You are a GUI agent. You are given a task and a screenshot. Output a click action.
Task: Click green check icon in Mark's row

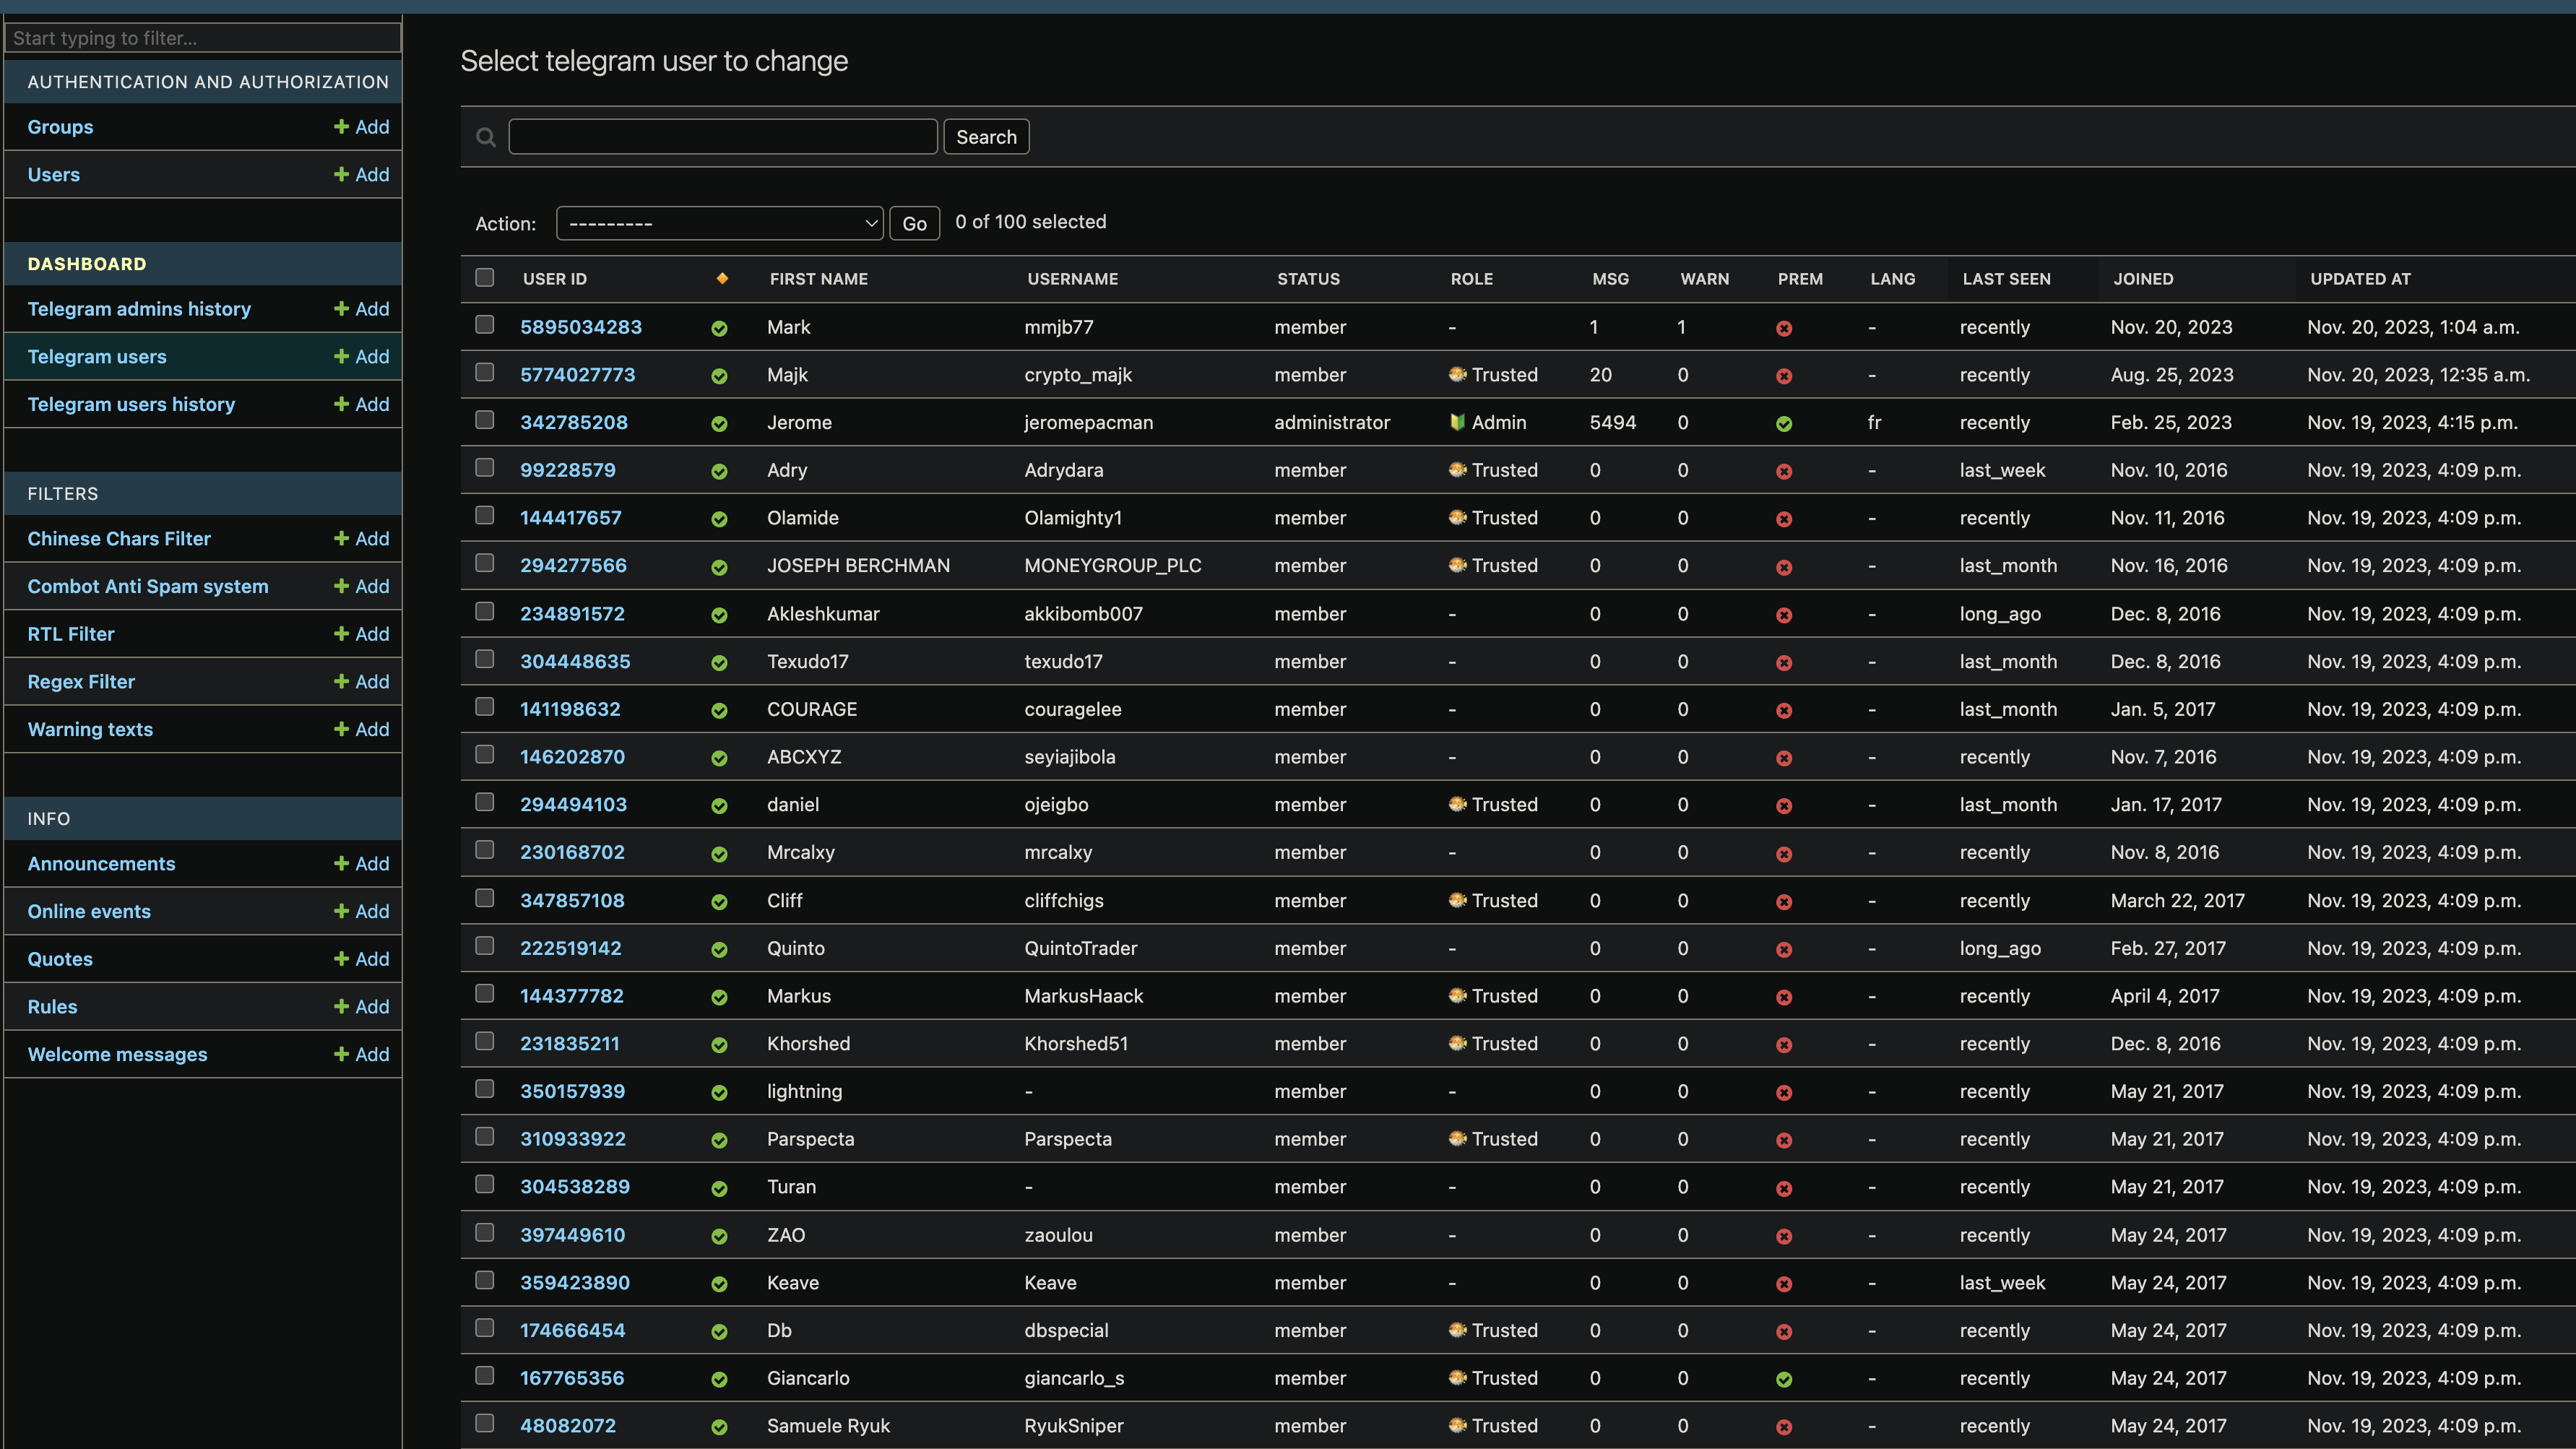tap(719, 328)
